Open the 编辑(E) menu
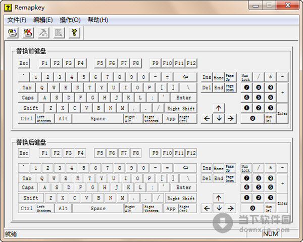Image resolution: width=303 pixels, height=242 pixels. pos(43,20)
